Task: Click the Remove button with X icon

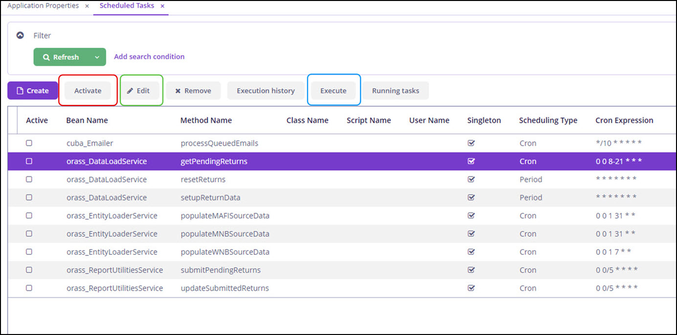Action: (193, 91)
